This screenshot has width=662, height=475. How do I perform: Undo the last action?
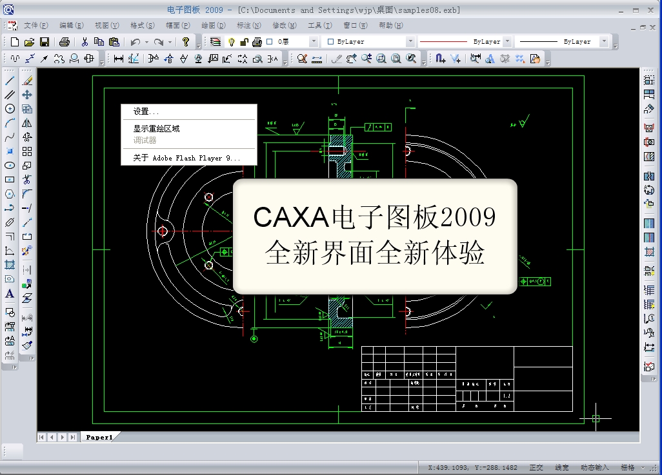[x=135, y=42]
